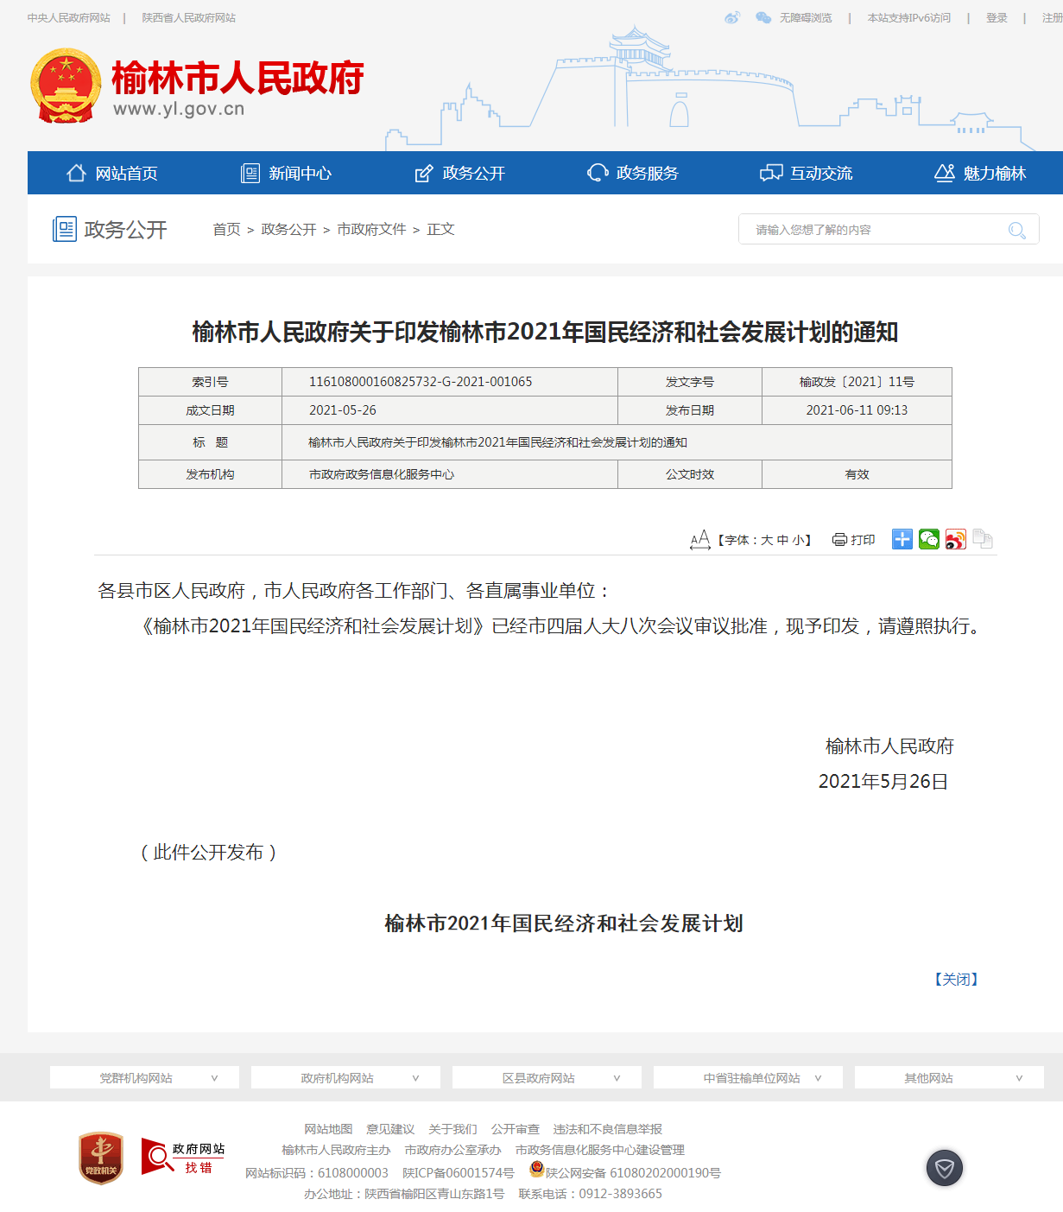Image resolution: width=1063 pixels, height=1212 pixels.
Task: Go to the 政务服务 menu item
Action: [x=633, y=174]
